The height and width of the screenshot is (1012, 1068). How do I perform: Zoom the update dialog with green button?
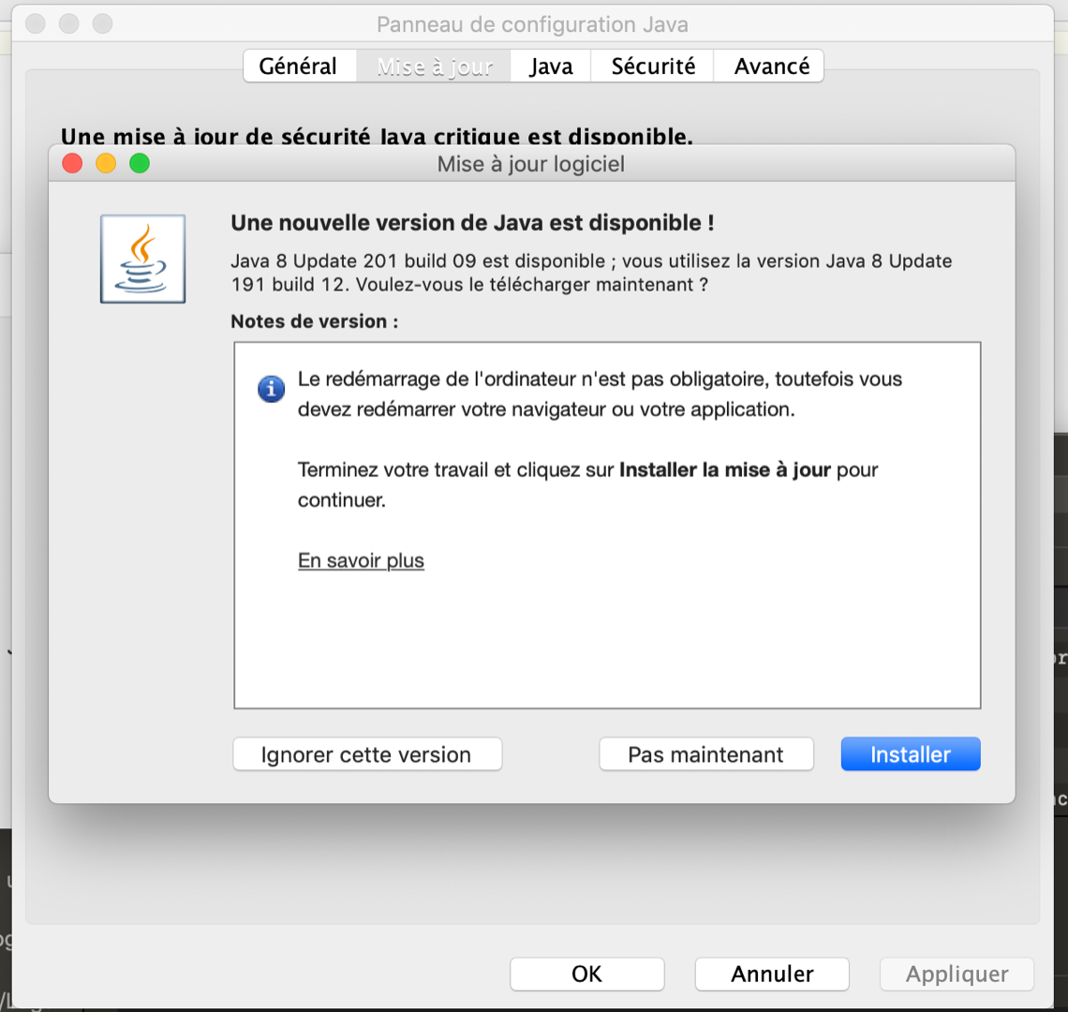point(140,164)
